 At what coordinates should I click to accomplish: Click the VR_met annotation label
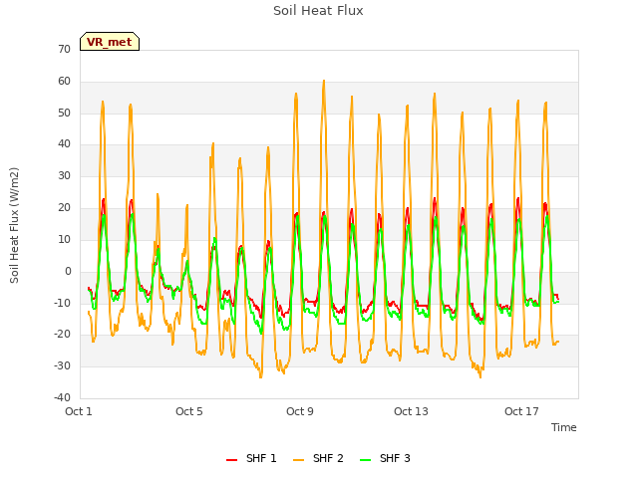point(110,42)
